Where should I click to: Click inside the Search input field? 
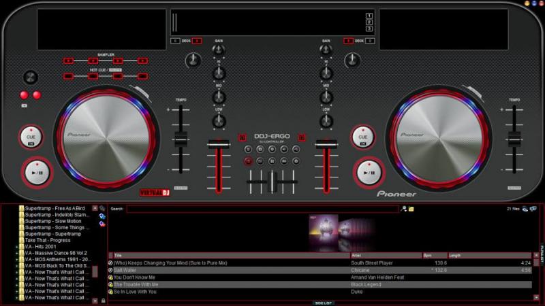pyautogui.click(x=262, y=209)
